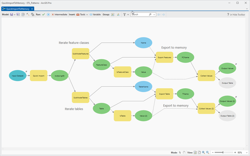Screen dimensions: 250x156
Task: Select the blue Name variable
Action: pos(143,43)
